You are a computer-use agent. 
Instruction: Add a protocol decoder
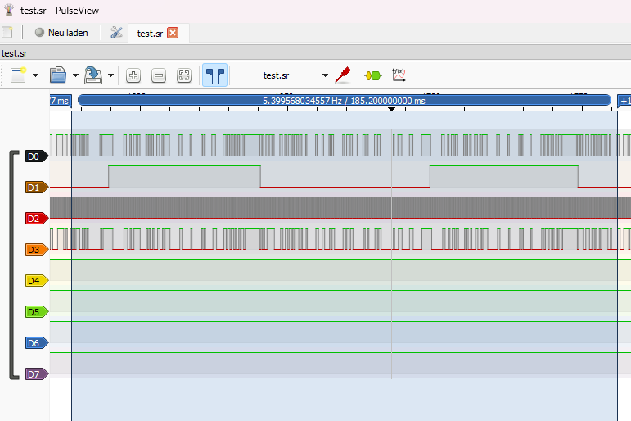pyautogui.click(x=372, y=75)
